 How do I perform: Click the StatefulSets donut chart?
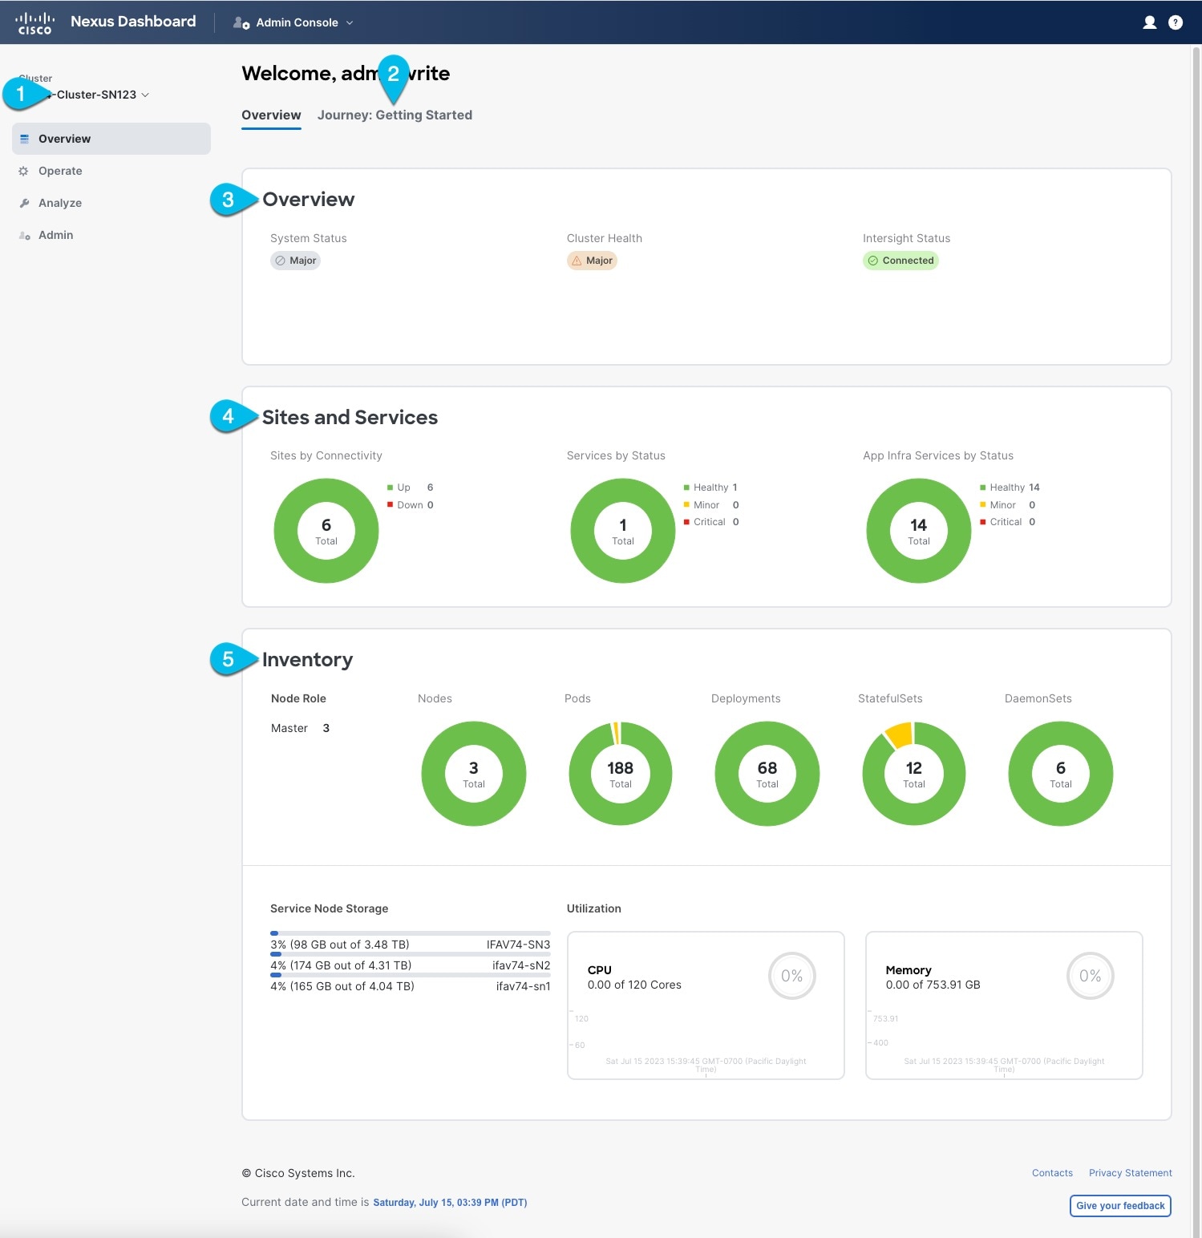point(914,774)
